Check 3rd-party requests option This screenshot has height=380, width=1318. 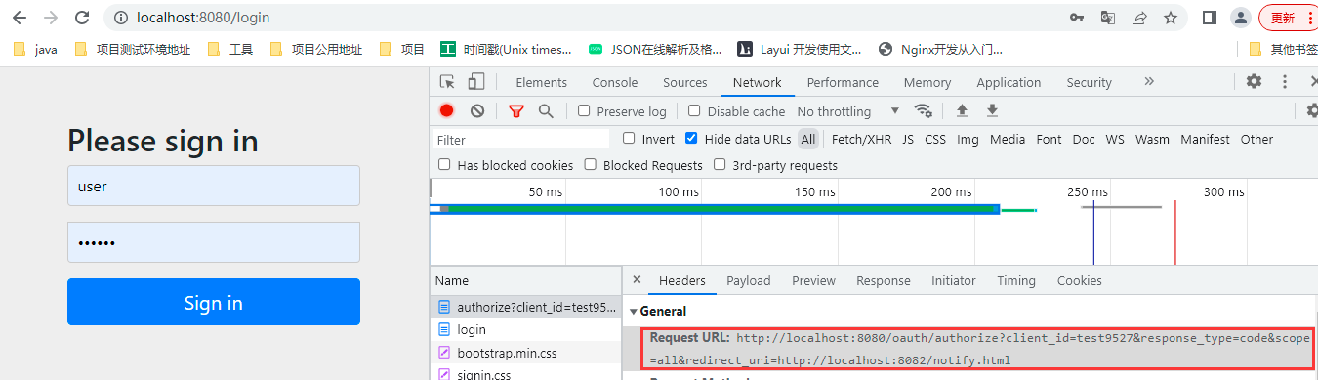(720, 165)
